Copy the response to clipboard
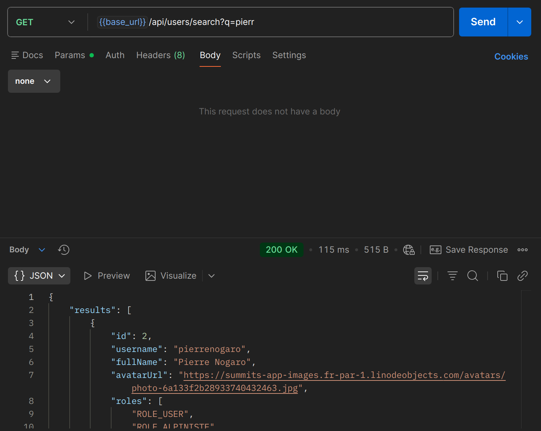 (x=502, y=276)
